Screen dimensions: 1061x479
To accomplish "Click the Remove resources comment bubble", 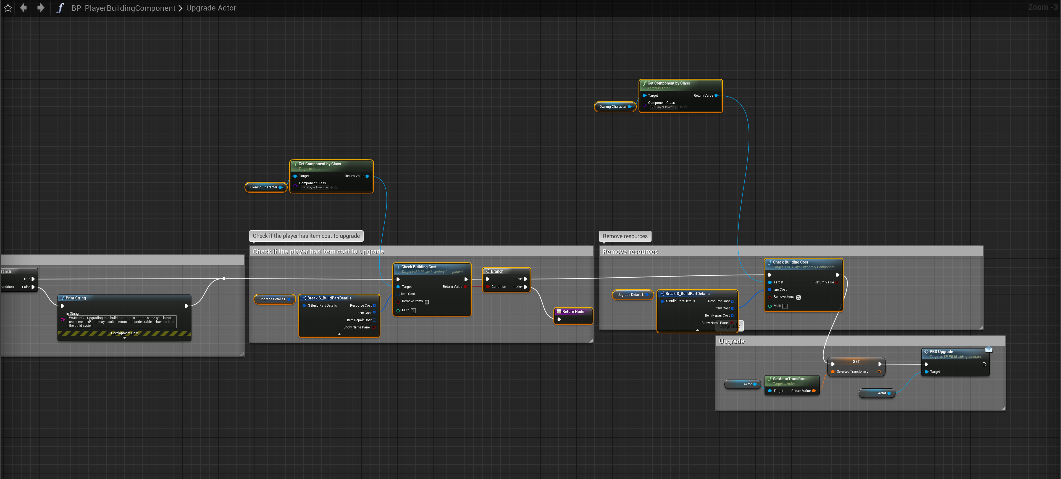I will click(625, 236).
